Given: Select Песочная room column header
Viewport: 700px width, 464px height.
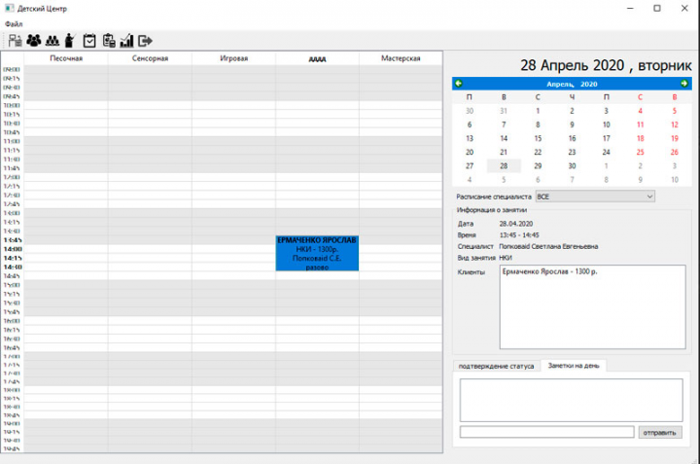Looking at the screenshot, I should [x=66, y=58].
